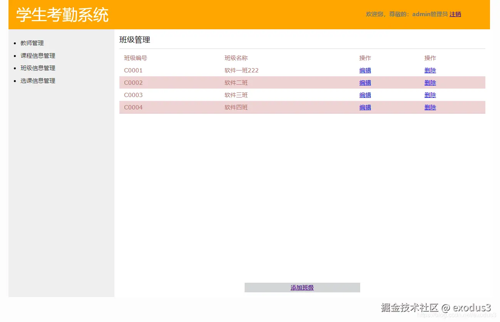Open 课程信息管理 in the sidebar

tap(38, 55)
